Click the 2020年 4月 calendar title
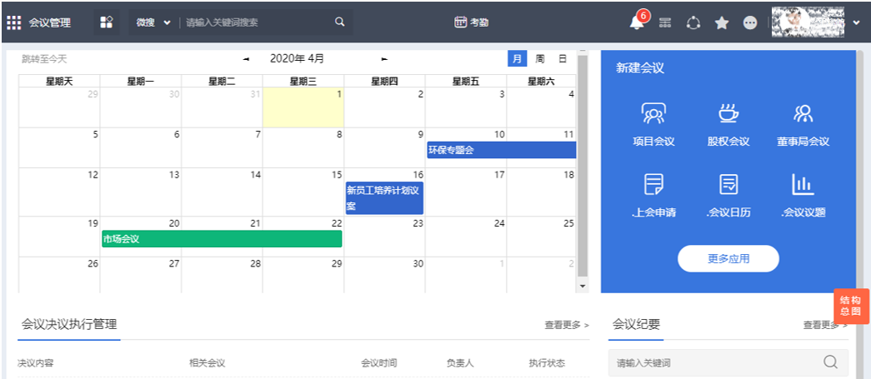The height and width of the screenshot is (379, 871). point(297,58)
